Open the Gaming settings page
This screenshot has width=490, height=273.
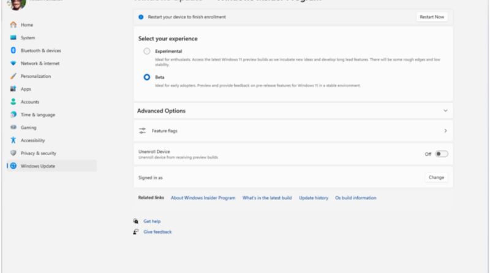click(x=28, y=128)
